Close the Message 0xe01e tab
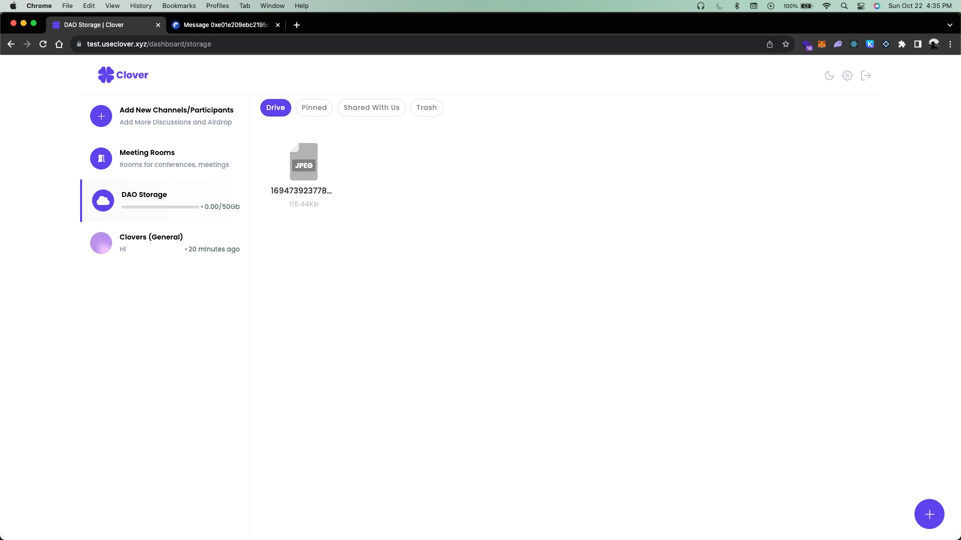This screenshot has height=540, width=961. point(278,25)
